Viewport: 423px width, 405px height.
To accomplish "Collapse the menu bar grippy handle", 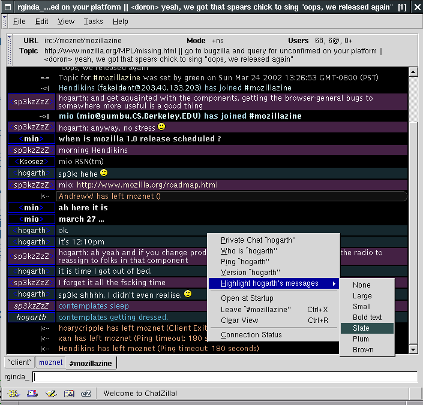I will tap(4, 22).
